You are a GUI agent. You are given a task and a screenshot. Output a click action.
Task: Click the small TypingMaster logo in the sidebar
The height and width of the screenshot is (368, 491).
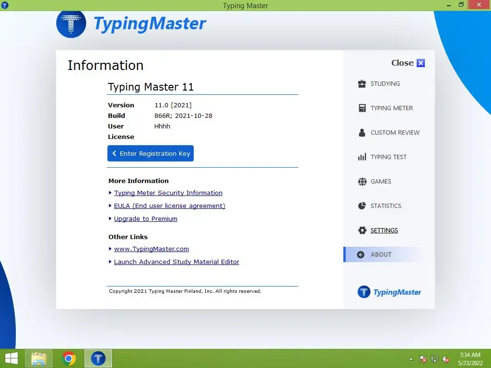(389, 292)
